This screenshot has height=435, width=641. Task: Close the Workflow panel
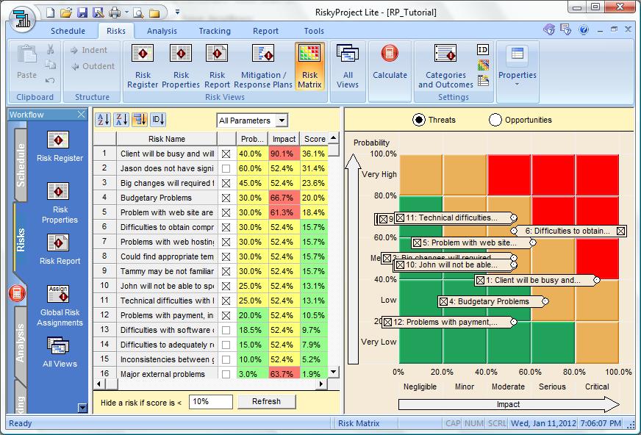(x=82, y=115)
